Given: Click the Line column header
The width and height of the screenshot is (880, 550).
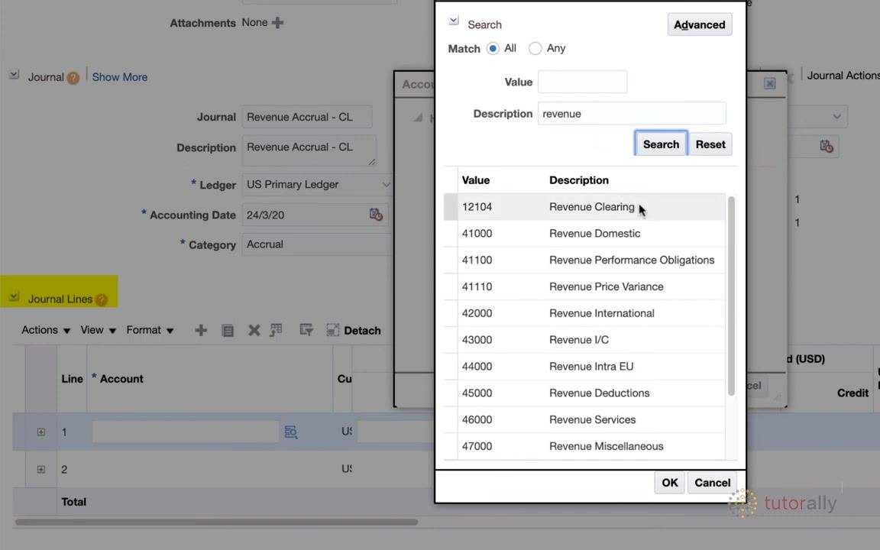Looking at the screenshot, I should pyautogui.click(x=72, y=379).
